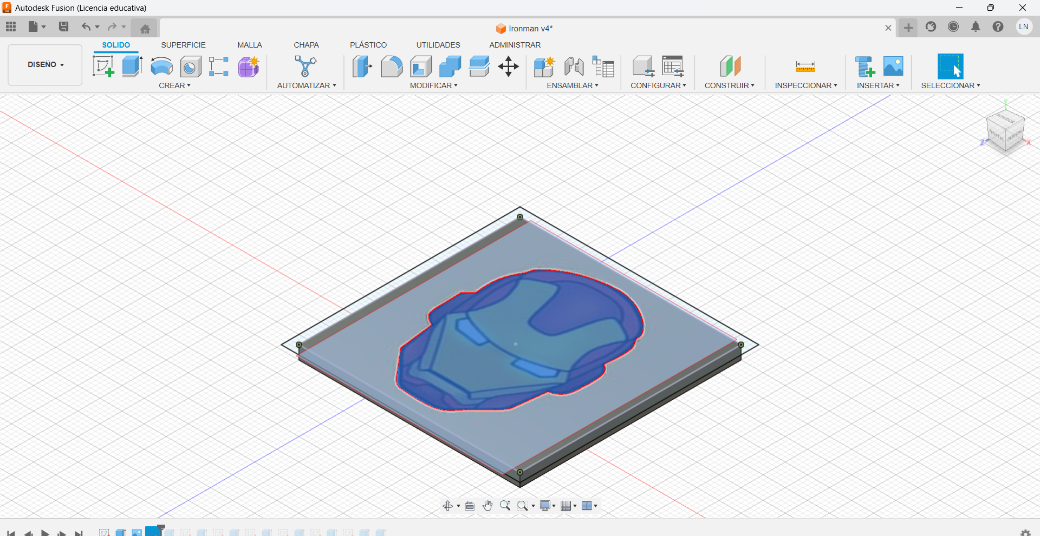Switch to the PLÁSTICO tab
Viewport: 1040px width, 536px height.
click(368, 45)
